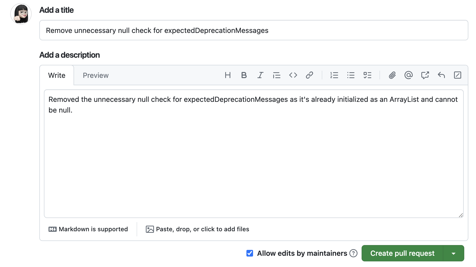Viewport: 476px width, 267px height.
Task: Open Markdown is supported link
Action: pyautogui.click(x=88, y=229)
